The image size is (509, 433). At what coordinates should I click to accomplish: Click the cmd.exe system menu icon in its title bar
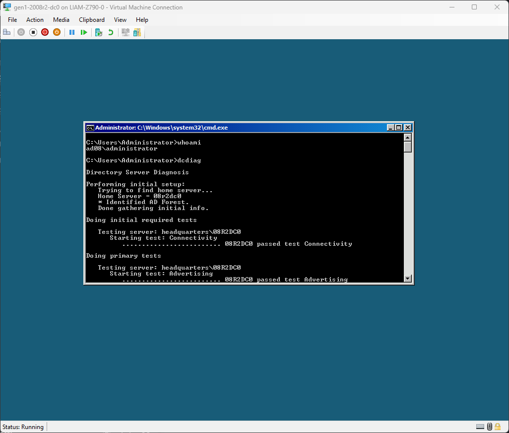90,128
